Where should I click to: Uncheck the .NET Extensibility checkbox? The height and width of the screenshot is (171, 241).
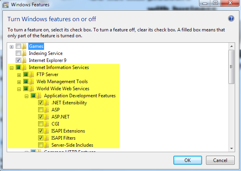[41, 103]
